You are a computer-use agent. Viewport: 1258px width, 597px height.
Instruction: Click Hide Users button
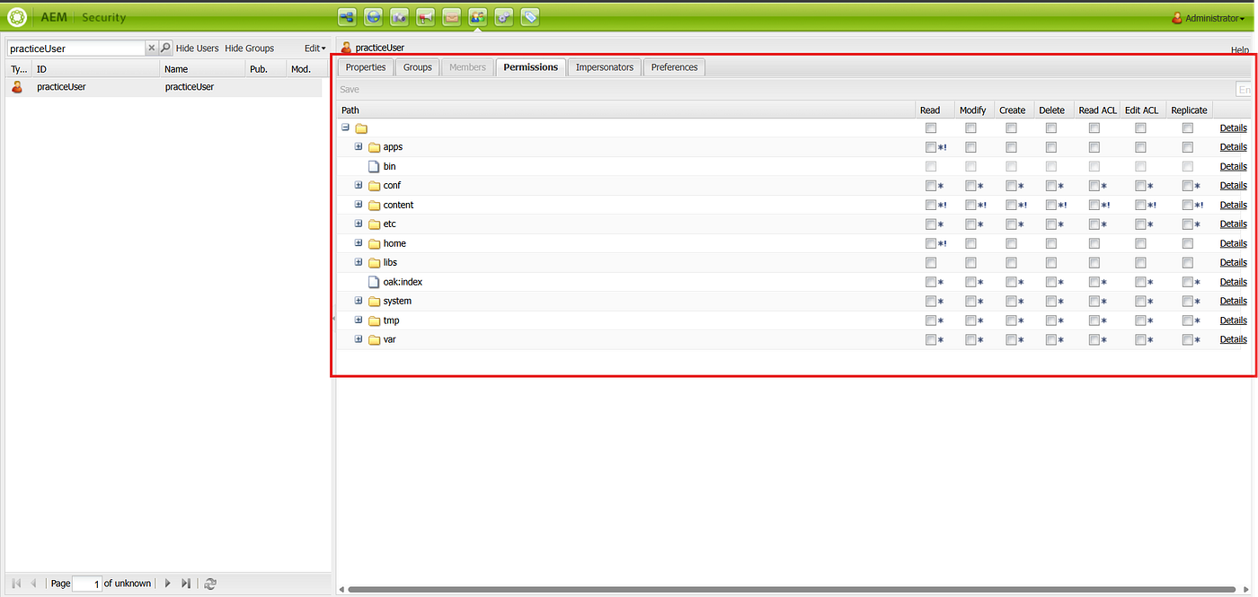[x=198, y=48]
